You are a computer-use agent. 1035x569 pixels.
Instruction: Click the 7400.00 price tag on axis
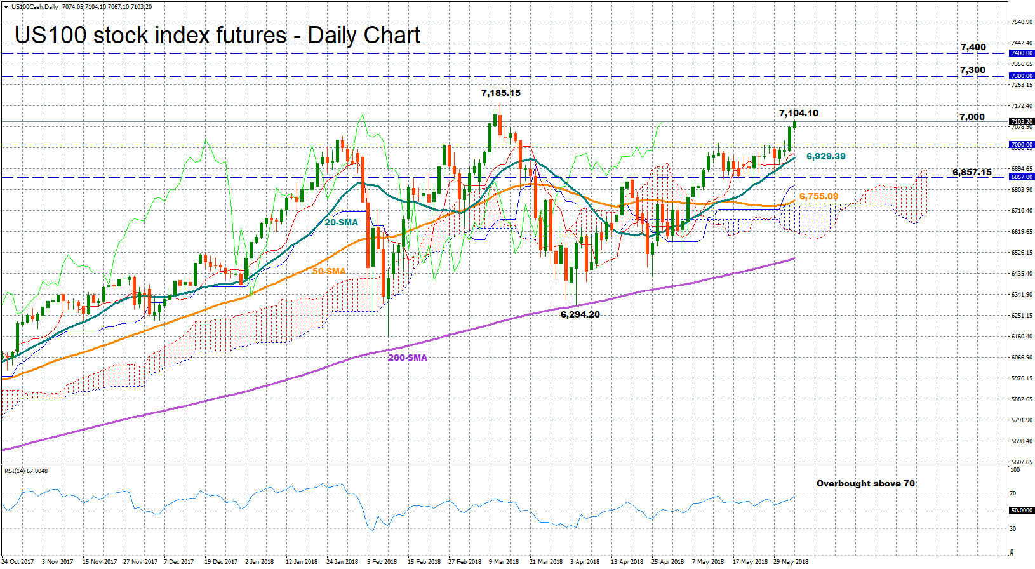[x=1022, y=53]
